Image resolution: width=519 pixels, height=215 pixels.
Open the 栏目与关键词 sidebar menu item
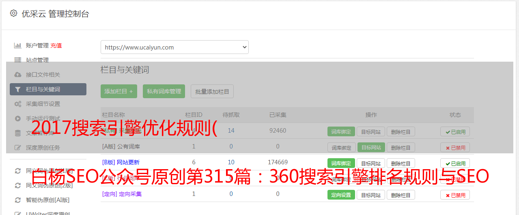(48, 89)
